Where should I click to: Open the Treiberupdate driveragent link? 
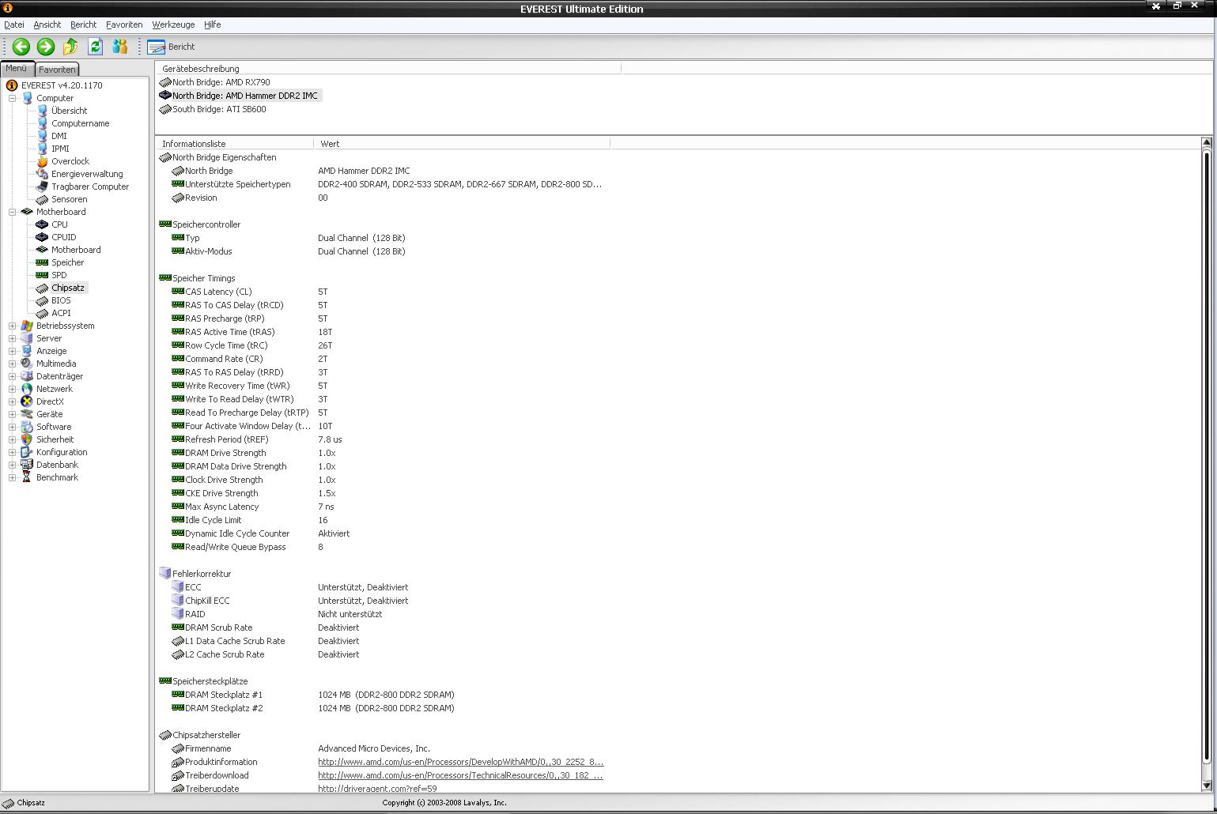pyautogui.click(x=377, y=789)
